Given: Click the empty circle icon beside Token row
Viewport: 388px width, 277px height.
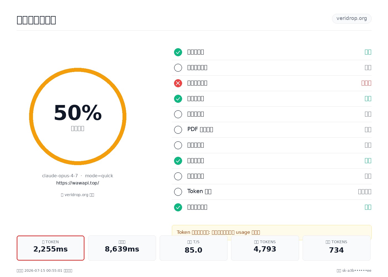Looking at the screenshot, I should [x=178, y=192].
